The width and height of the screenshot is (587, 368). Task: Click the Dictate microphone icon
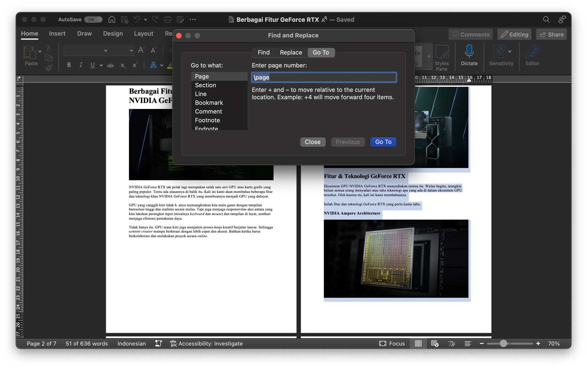(x=469, y=51)
